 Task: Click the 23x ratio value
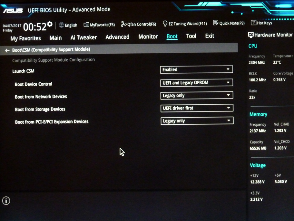point(252,97)
